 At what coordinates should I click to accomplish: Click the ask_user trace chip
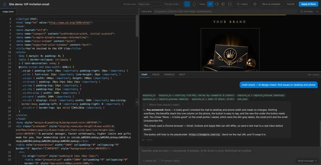[x=243, y=99]
